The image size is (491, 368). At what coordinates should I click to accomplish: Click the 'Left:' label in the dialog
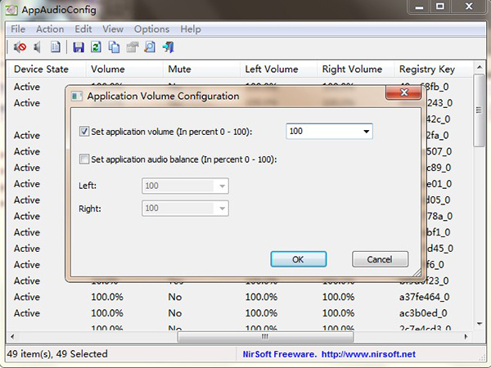pyautogui.click(x=88, y=186)
